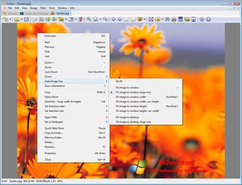
Task: Click the About info icon
Action: click(208, 19)
